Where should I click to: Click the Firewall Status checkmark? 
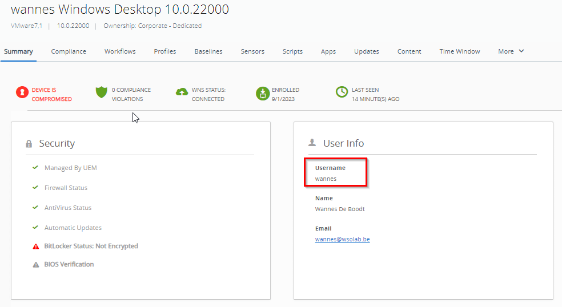[x=35, y=188]
